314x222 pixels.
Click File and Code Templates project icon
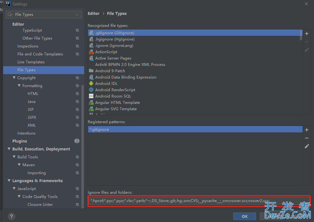coord(77,54)
